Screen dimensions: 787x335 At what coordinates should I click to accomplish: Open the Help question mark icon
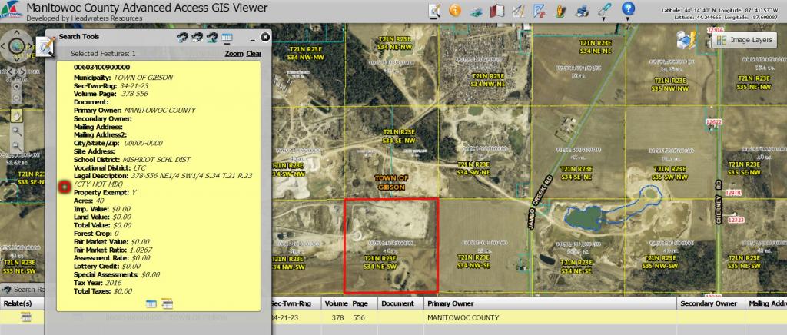[x=629, y=10]
